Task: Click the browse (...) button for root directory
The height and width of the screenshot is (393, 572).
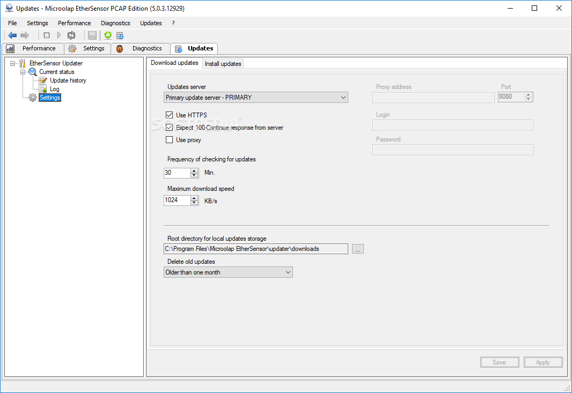Action: click(358, 249)
